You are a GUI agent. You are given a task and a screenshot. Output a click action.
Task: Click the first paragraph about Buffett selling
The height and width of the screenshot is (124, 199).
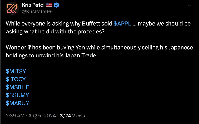click(x=98, y=28)
